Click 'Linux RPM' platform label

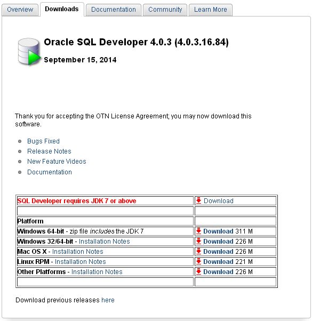coord(34,262)
